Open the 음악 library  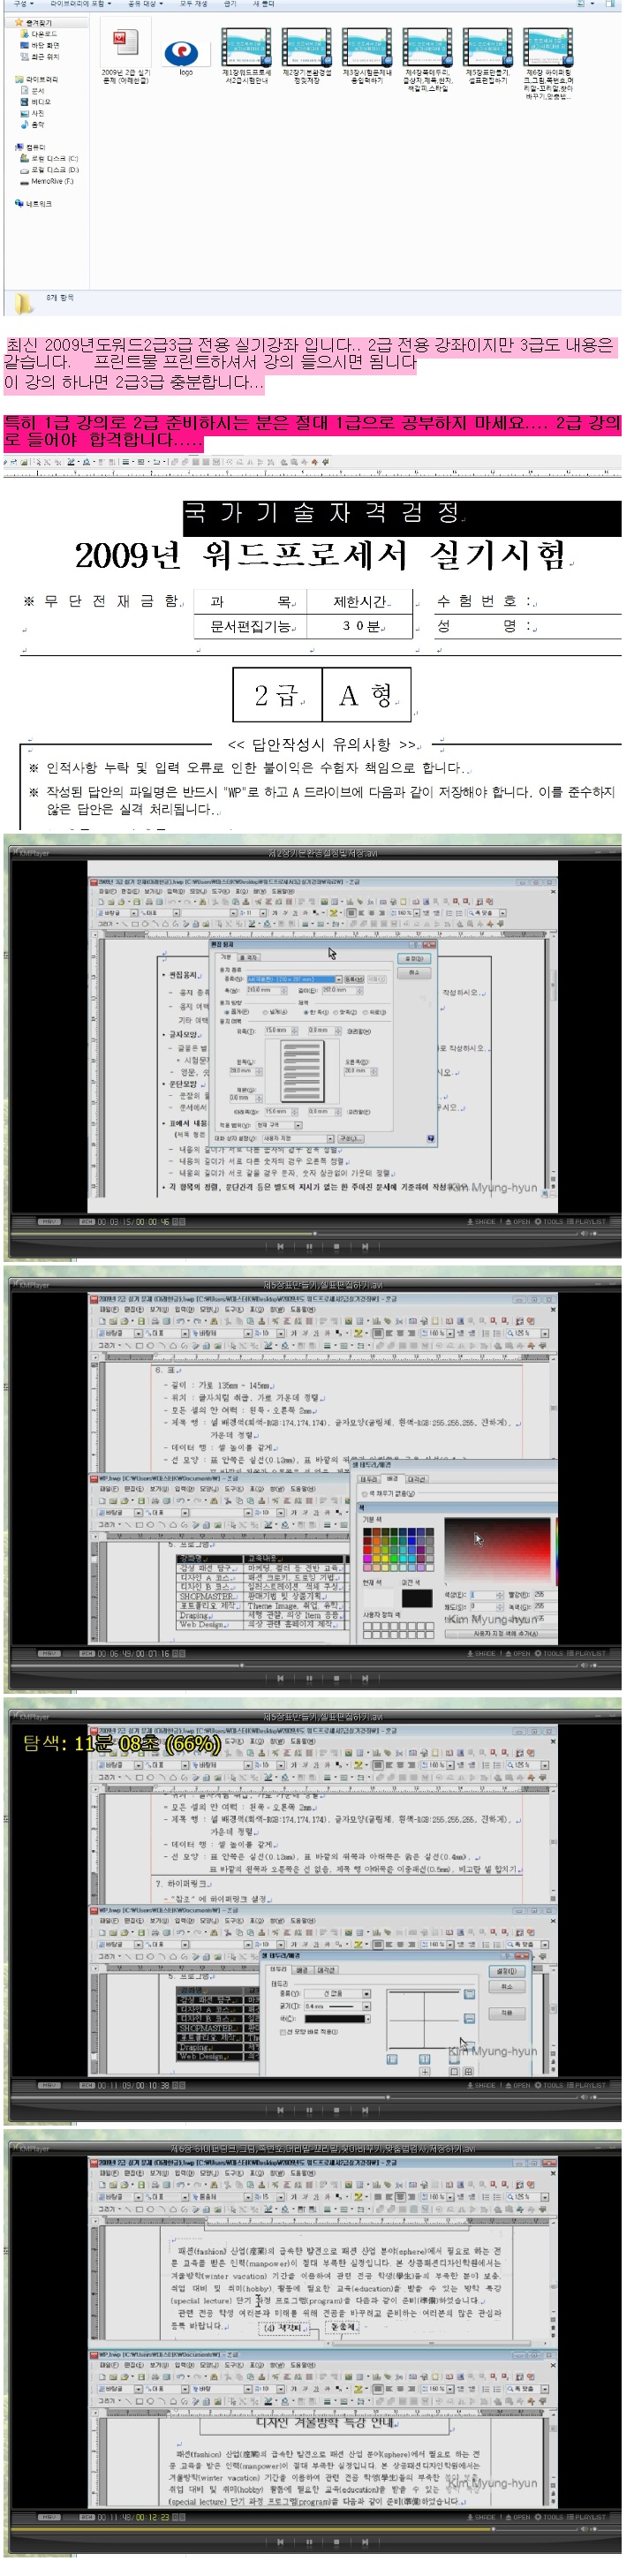click(32, 125)
